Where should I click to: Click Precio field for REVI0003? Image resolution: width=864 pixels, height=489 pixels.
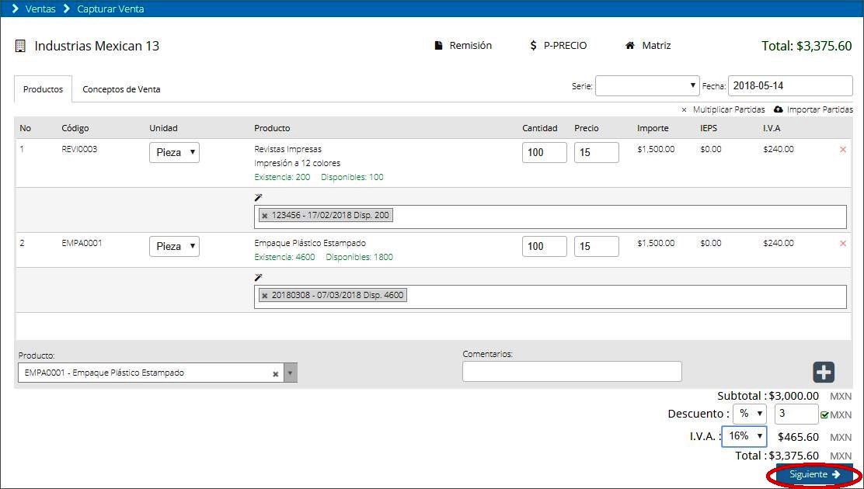pos(596,153)
